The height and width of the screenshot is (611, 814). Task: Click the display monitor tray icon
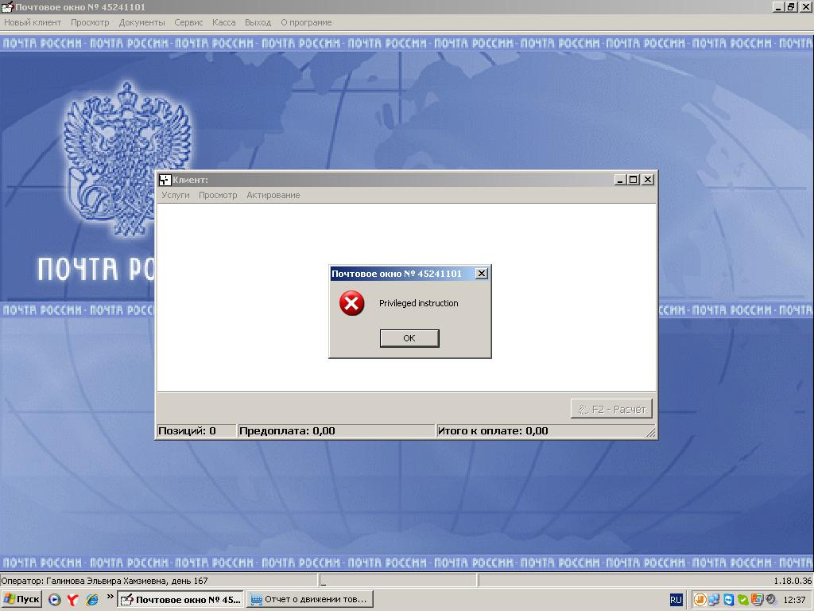[757, 600]
